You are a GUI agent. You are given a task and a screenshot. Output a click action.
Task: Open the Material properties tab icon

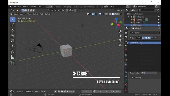pos(126,85)
